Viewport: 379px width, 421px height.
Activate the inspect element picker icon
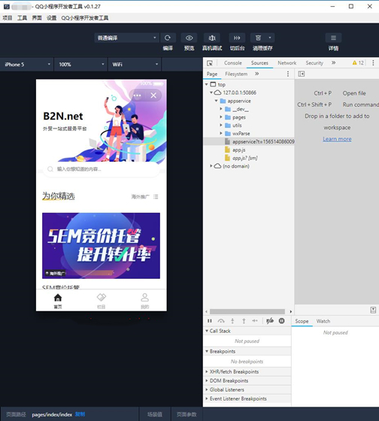(210, 63)
